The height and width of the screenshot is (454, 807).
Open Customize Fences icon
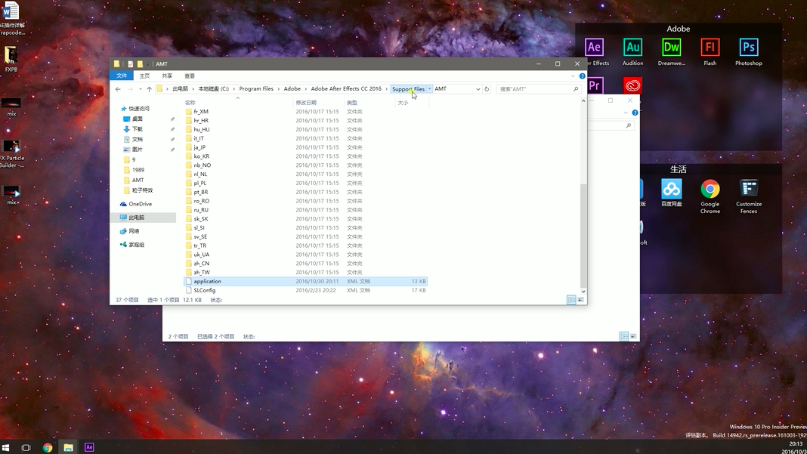click(748, 196)
